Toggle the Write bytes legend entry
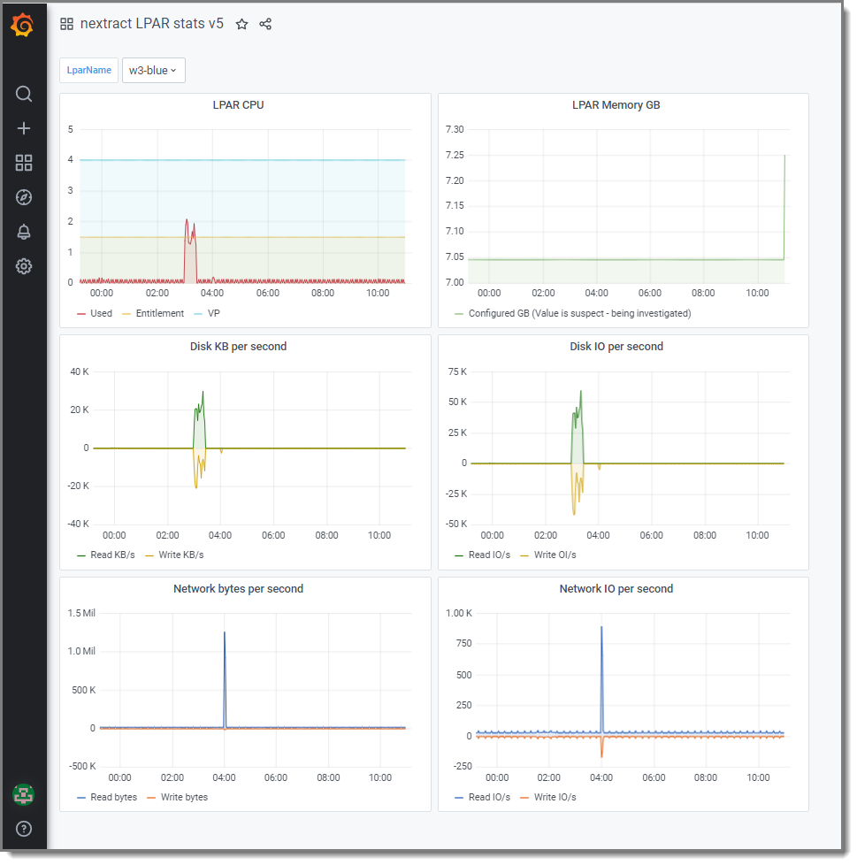Image resolution: width=857 pixels, height=865 pixels. (x=184, y=797)
